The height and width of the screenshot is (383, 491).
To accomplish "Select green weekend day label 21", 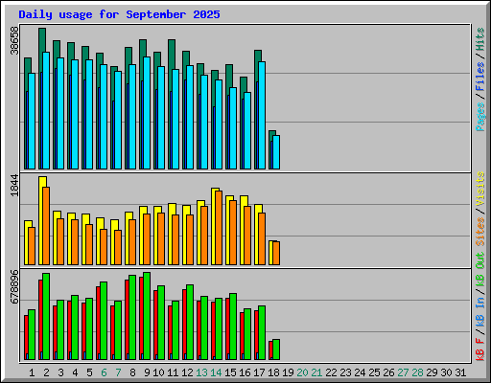I will tap(316, 372).
